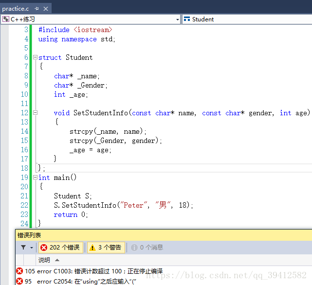Click the pin icon on practice.c tab
312x285 pixels.
point(37,9)
